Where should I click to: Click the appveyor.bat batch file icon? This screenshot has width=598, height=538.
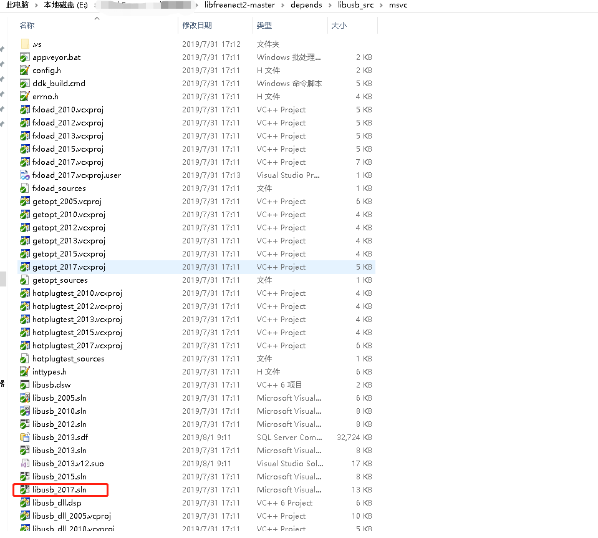click(25, 57)
